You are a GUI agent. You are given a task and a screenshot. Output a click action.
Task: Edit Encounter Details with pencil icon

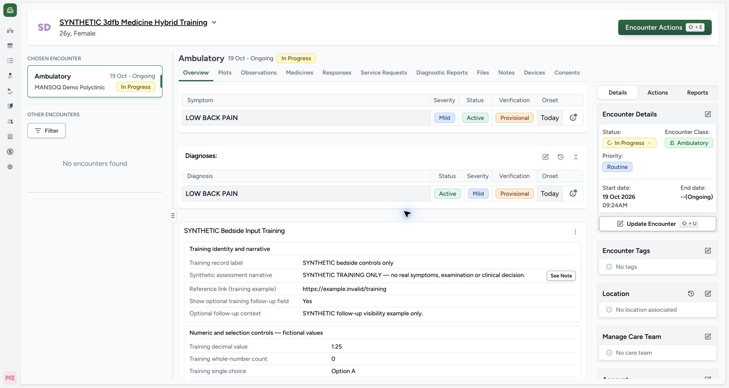[708, 114]
